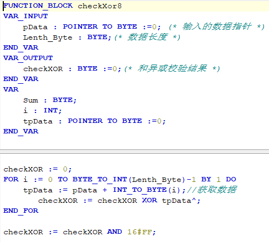The image size is (269, 242).
Task: Click the function block name checkXor8
Action: pos(100,6)
